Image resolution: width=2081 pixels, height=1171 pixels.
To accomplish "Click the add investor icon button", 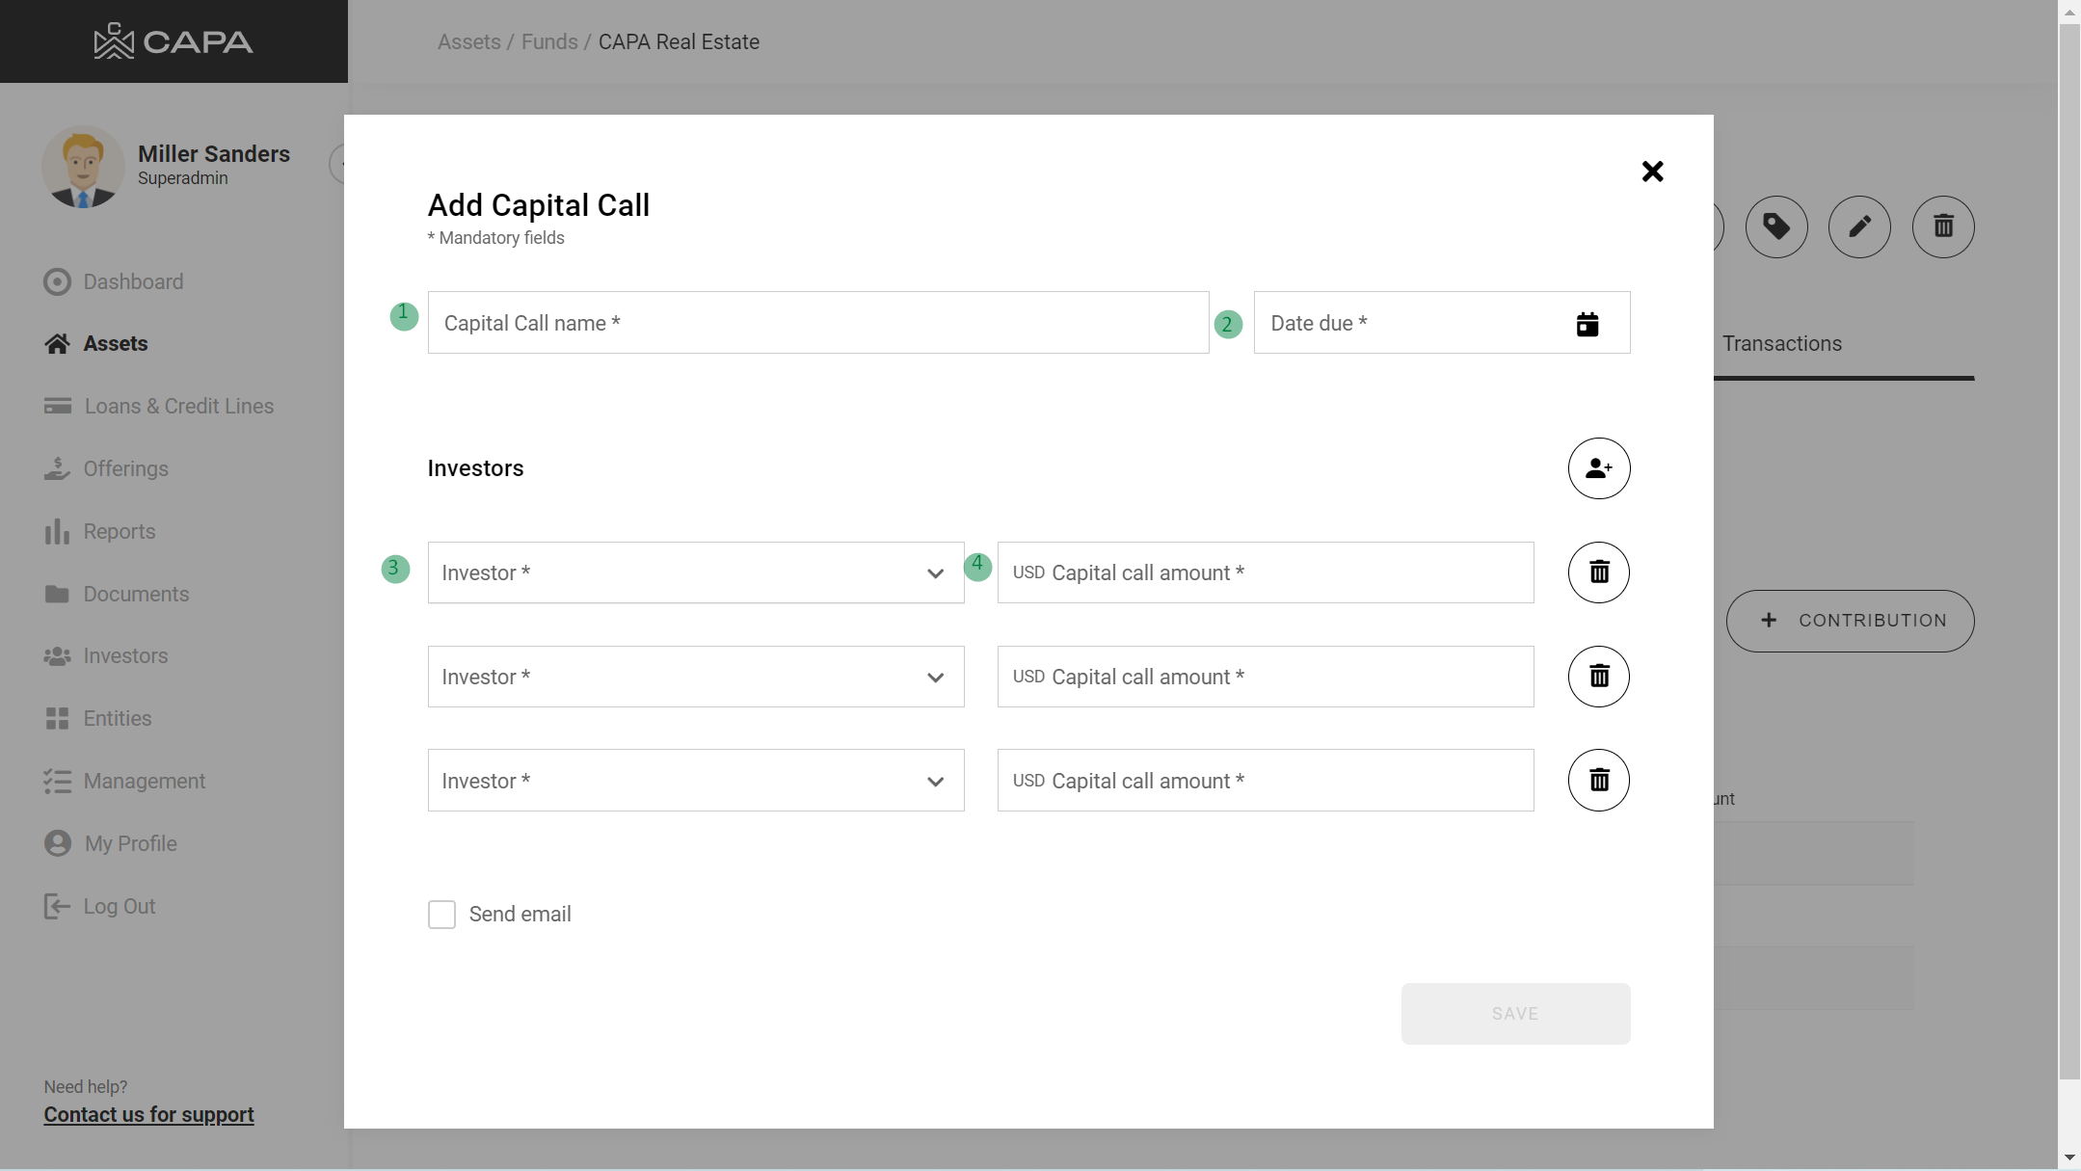I will [1598, 468].
